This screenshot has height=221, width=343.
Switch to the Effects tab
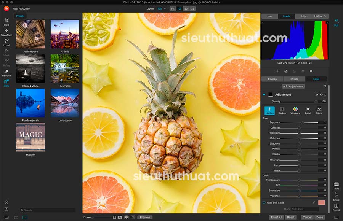295,79
